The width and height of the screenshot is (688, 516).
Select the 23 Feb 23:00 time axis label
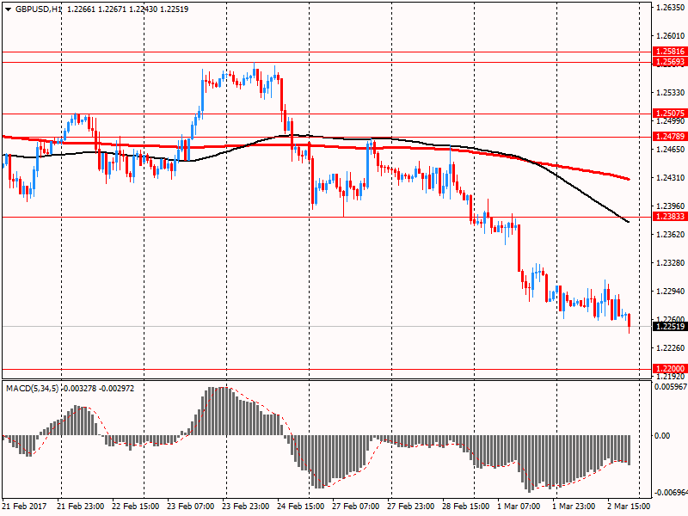(x=246, y=507)
